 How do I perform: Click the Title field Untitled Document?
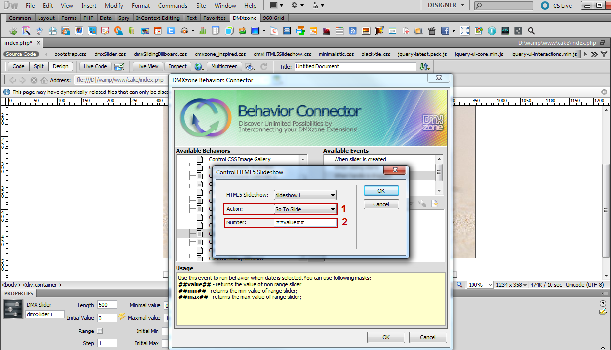(x=355, y=66)
